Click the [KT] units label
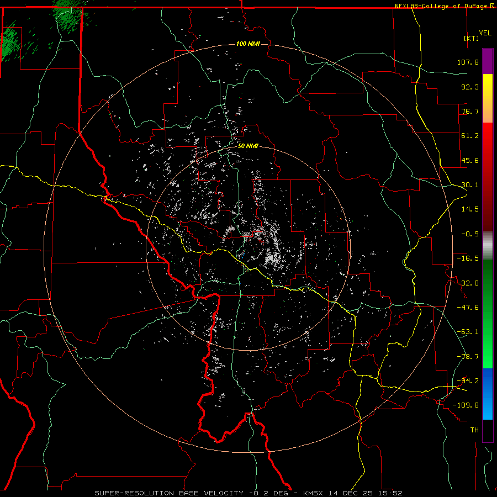This screenshot has width=497, height=497. coord(472,38)
